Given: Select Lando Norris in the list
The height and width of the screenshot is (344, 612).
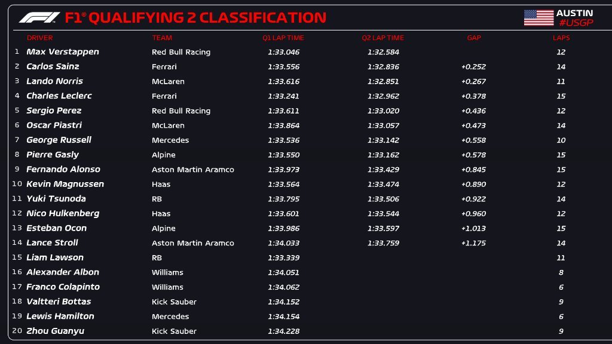Looking at the screenshot, I should [54, 81].
